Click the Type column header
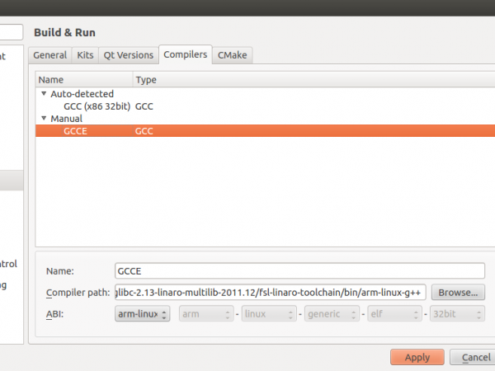This screenshot has height=371, width=495. tap(146, 80)
